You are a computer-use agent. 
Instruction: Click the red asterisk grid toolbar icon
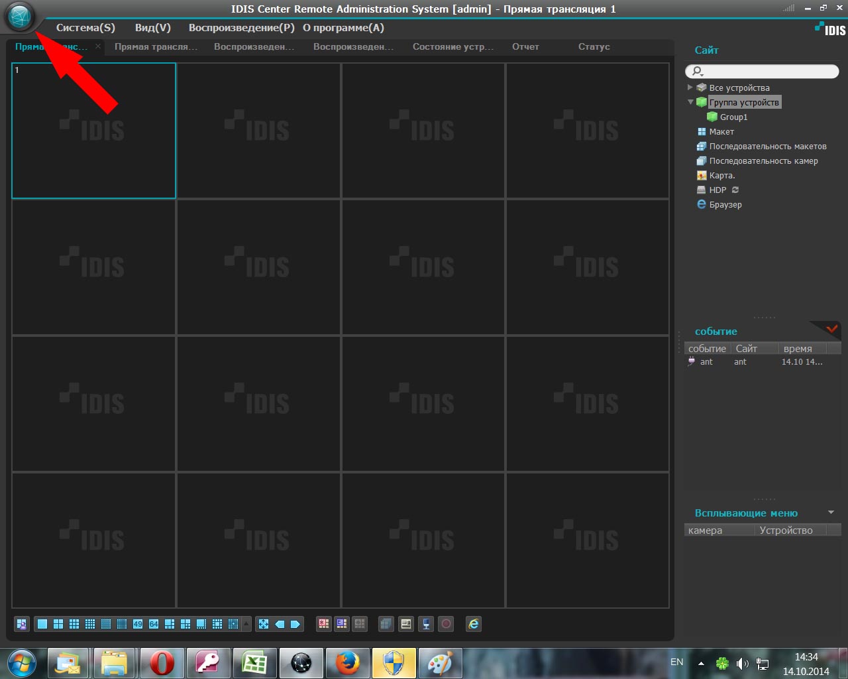pyautogui.click(x=324, y=624)
